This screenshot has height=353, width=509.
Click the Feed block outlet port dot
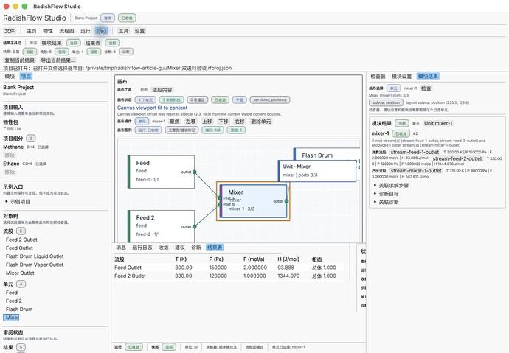click(195, 172)
